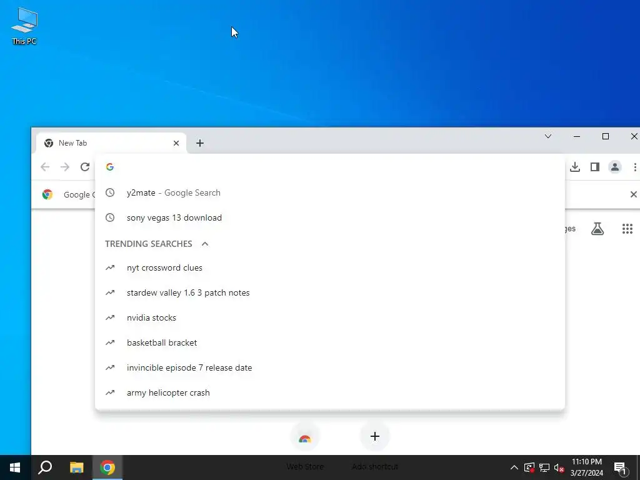The width and height of the screenshot is (640, 480).
Task: Open a new tab with plus button
Action: pos(199,143)
